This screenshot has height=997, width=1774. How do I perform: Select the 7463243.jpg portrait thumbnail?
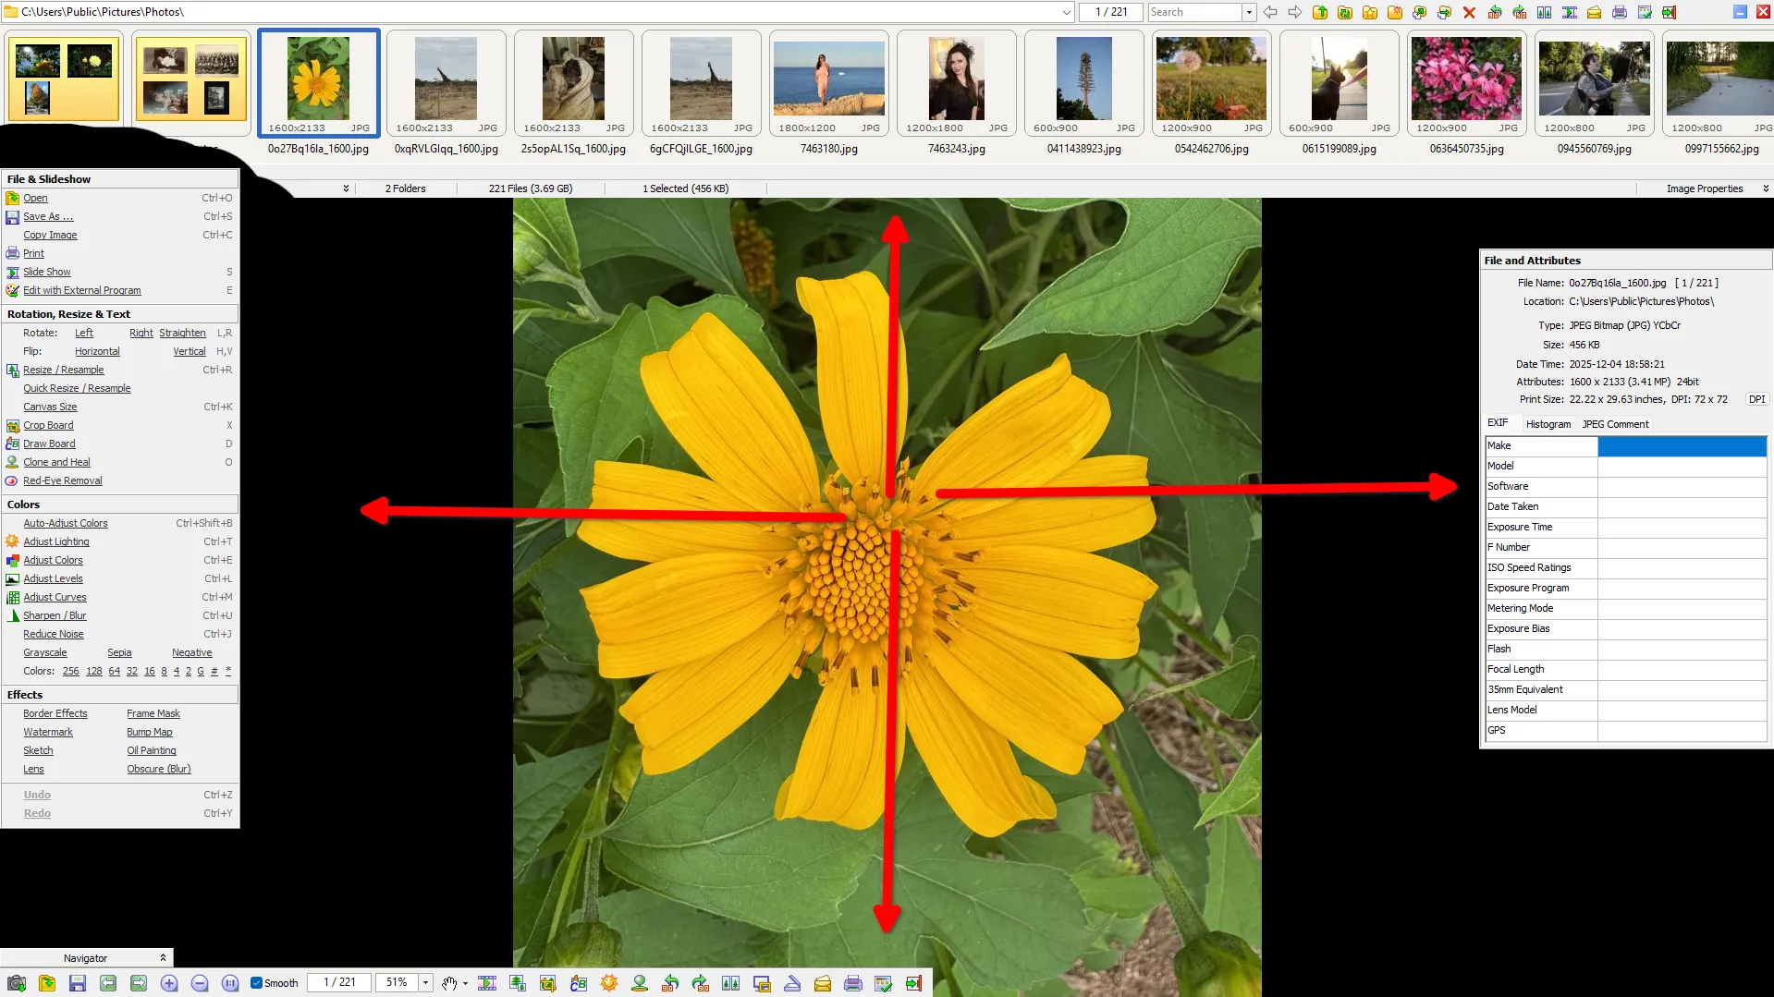[x=956, y=83]
